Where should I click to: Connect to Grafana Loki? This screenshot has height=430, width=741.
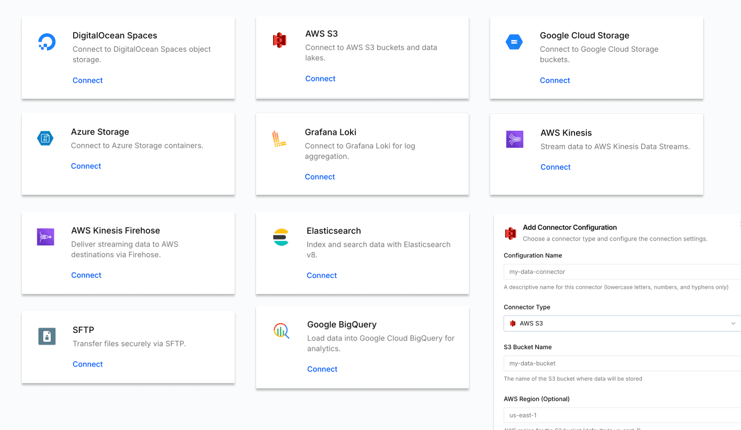click(320, 177)
